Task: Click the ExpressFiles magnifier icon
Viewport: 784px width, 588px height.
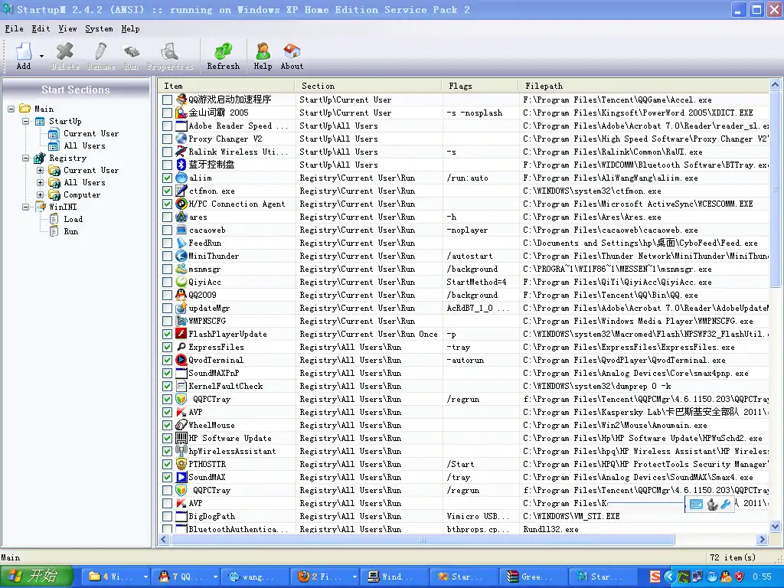Action: (181, 347)
